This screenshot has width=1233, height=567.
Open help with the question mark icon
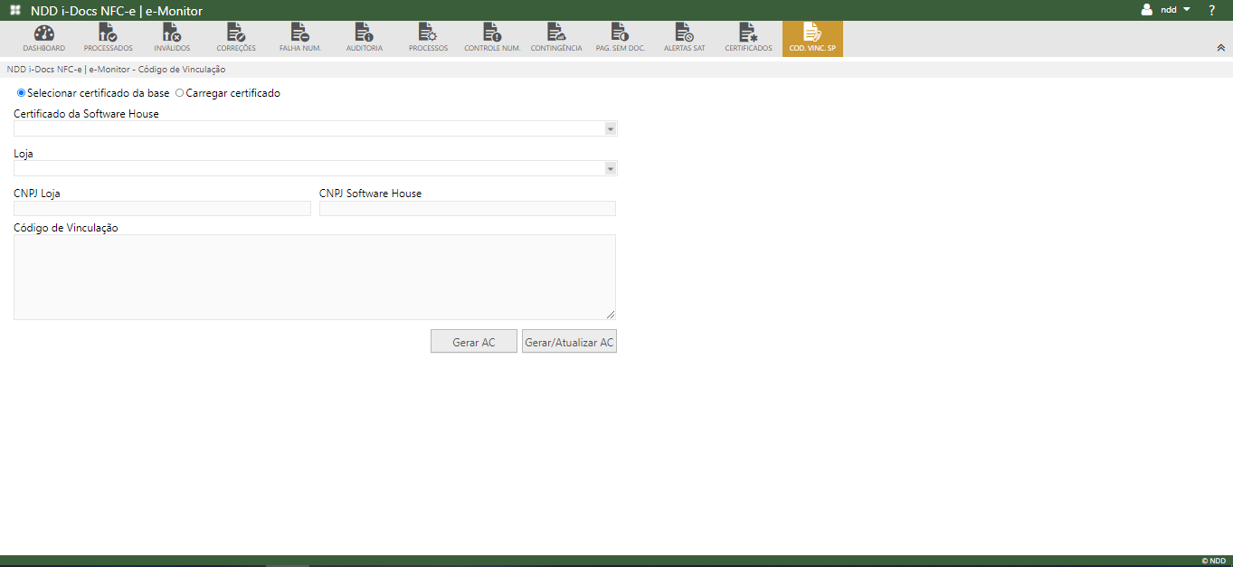coord(1212,10)
